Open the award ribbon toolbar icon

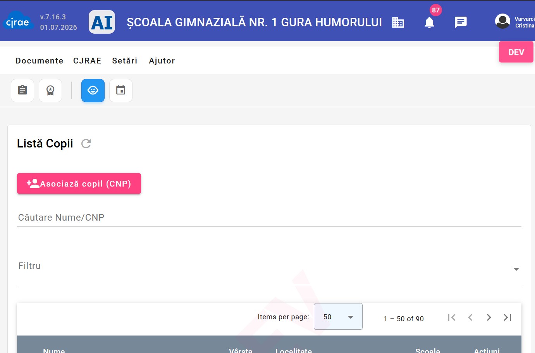click(x=50, y=91)
